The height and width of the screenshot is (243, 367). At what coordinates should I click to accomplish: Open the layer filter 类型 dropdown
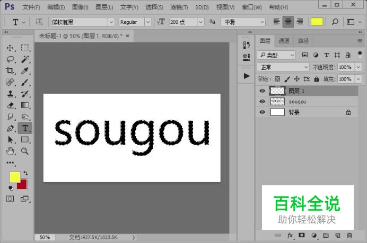point(276,55)
